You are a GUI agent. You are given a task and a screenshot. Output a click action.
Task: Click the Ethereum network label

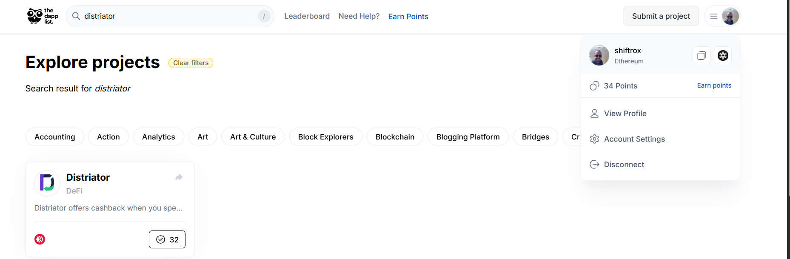pos(629,61)
